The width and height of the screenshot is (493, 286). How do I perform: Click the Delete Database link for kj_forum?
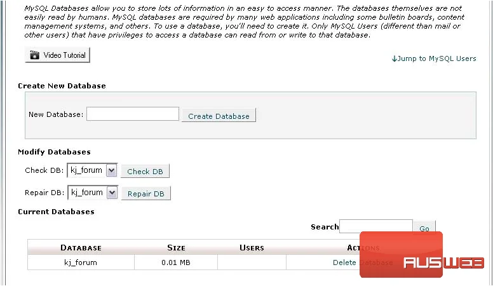click(x=363, y=262)
